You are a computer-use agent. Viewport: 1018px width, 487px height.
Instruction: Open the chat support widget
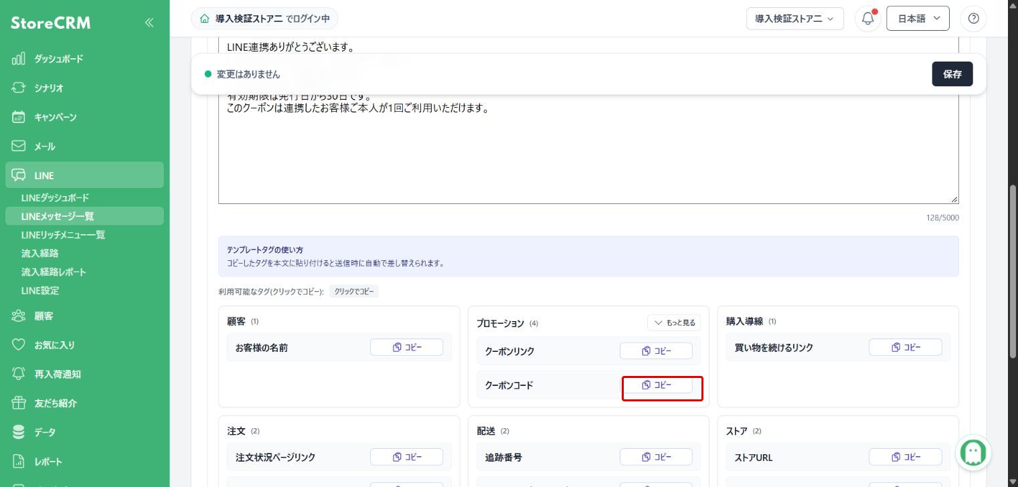tap(973, 452)
